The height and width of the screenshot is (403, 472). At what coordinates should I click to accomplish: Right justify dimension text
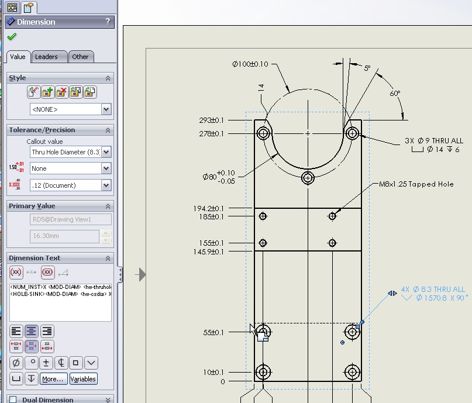(47, 331)
